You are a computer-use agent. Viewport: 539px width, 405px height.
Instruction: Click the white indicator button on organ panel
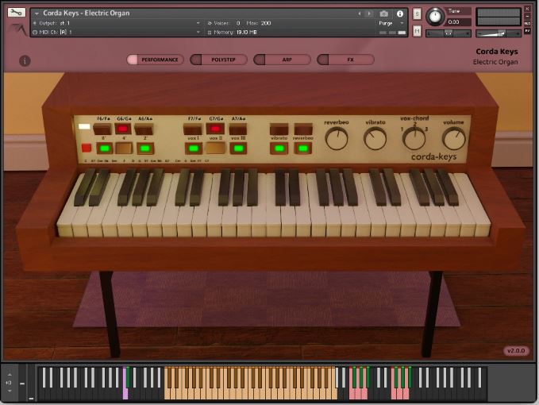84,126
